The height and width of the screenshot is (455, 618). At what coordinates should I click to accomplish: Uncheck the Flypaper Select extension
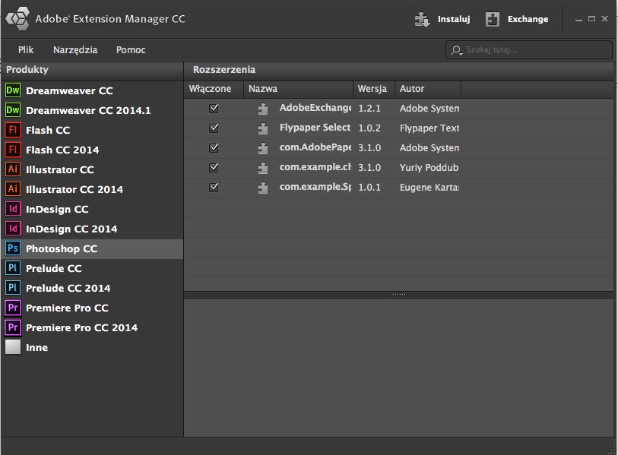(x=214, y=128)
